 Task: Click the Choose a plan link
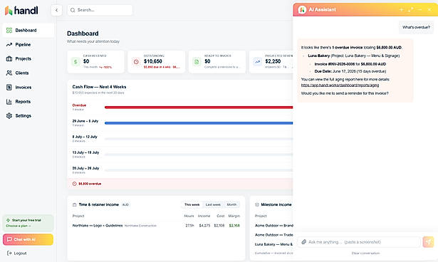[18, 226]
